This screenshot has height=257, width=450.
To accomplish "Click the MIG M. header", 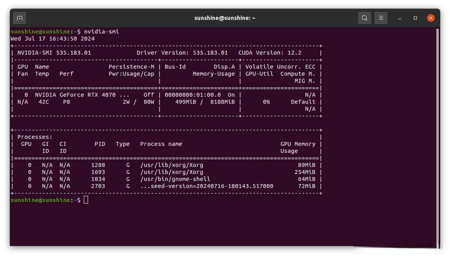I will coord(305,81).
